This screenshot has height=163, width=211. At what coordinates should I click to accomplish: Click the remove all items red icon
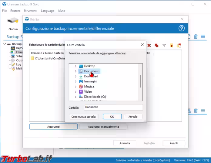[156, 45]
